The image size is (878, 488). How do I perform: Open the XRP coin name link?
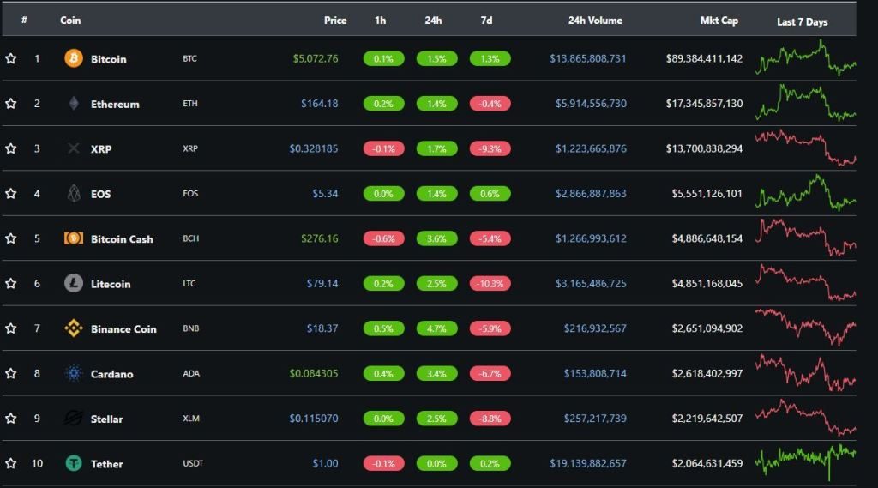[x=101, y=149]
